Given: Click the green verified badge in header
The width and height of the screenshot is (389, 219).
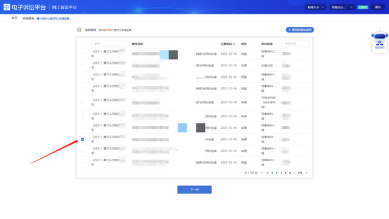Looking at the screenshot, I should coord(363,7).
